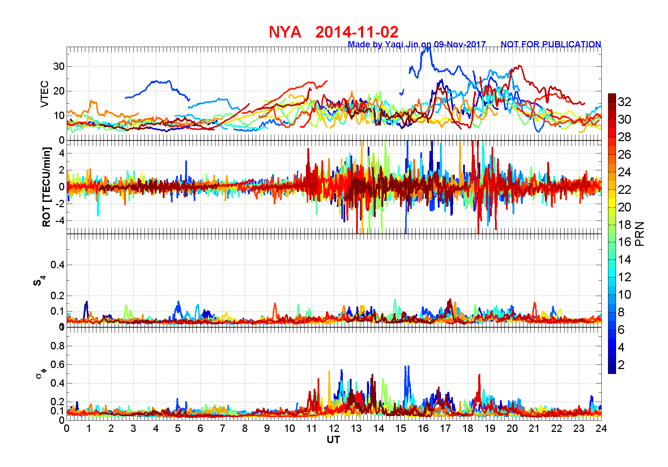Click the 'ROT [TECU/min]' axis label
This screenshot has height=467, width=668.
(x=46, y=187)
